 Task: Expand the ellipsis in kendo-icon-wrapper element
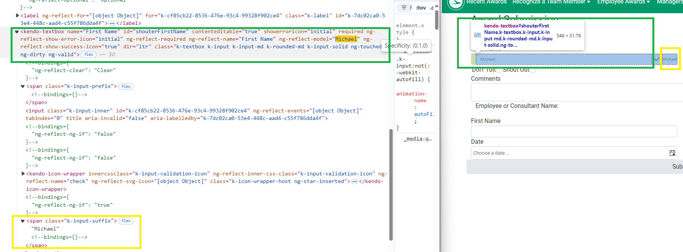tap(354, 181)
